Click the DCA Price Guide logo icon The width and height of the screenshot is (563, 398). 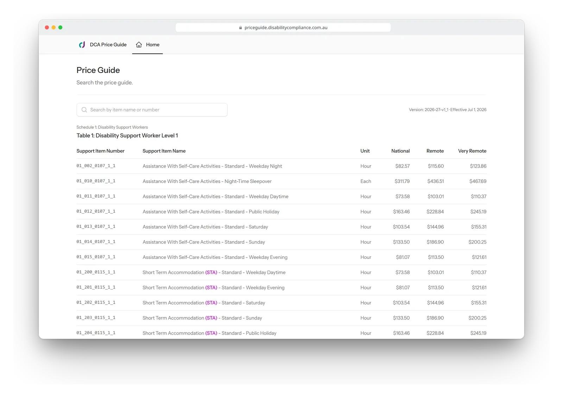click(82, 45)
